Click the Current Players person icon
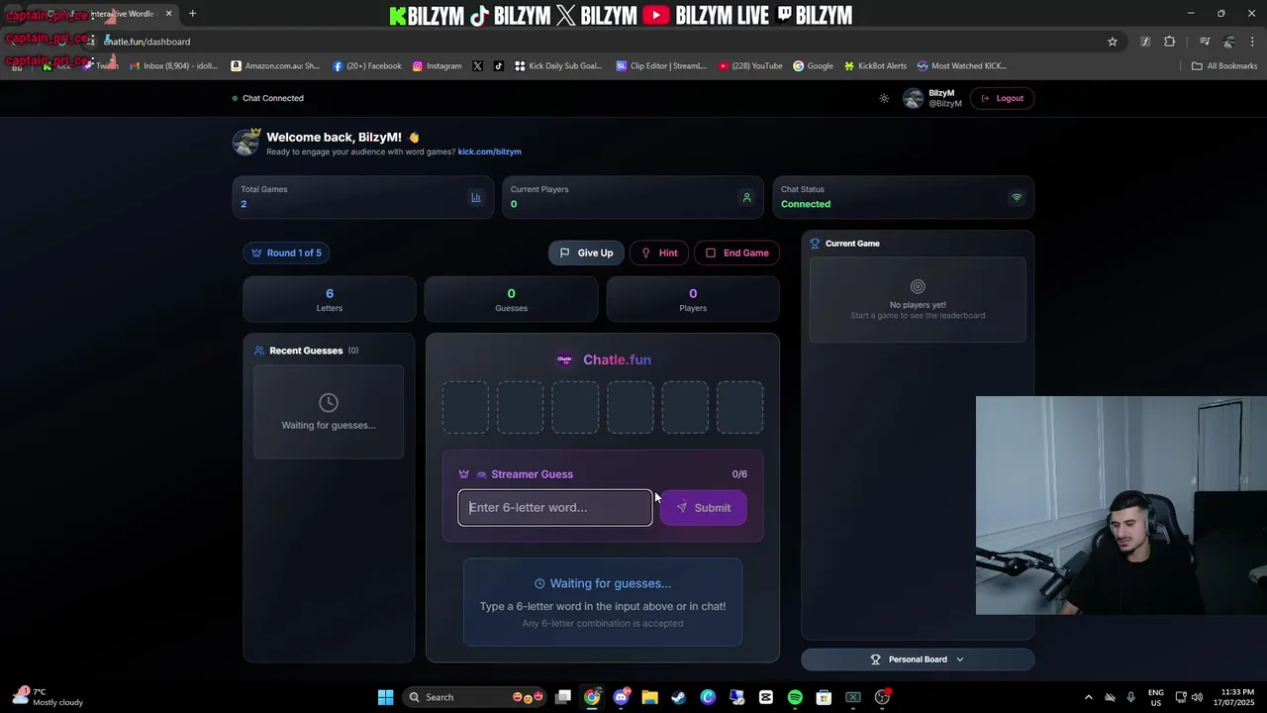 pos(746,197)
